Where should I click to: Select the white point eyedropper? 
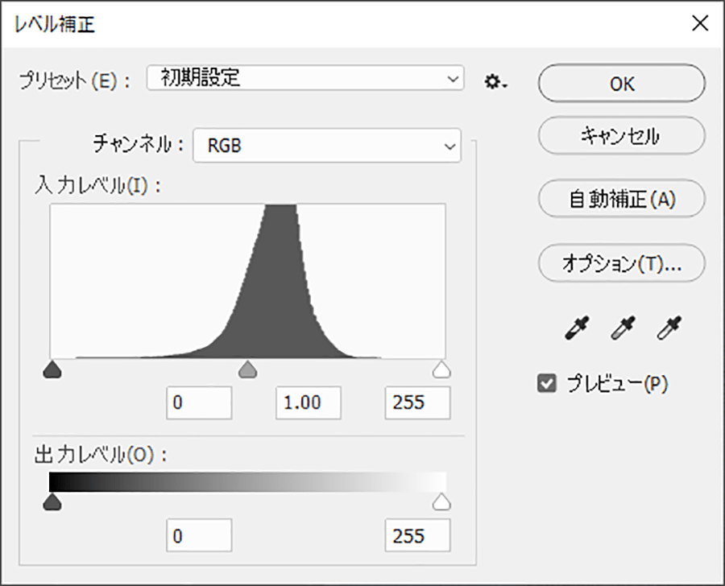click(x=666, y=328)
